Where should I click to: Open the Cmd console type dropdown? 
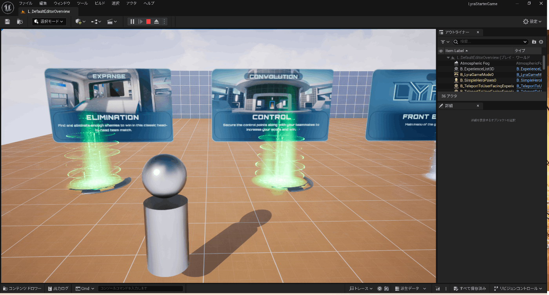[85, 288]
